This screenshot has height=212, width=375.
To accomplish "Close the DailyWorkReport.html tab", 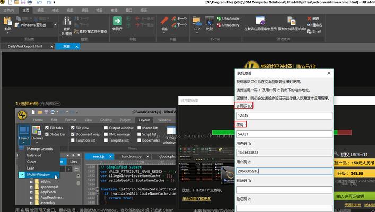I will 51,47.
